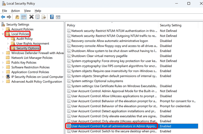Viewport: 203px width, 134px height.
Task: Click the blue Help question mark icon
Action: 52,17
